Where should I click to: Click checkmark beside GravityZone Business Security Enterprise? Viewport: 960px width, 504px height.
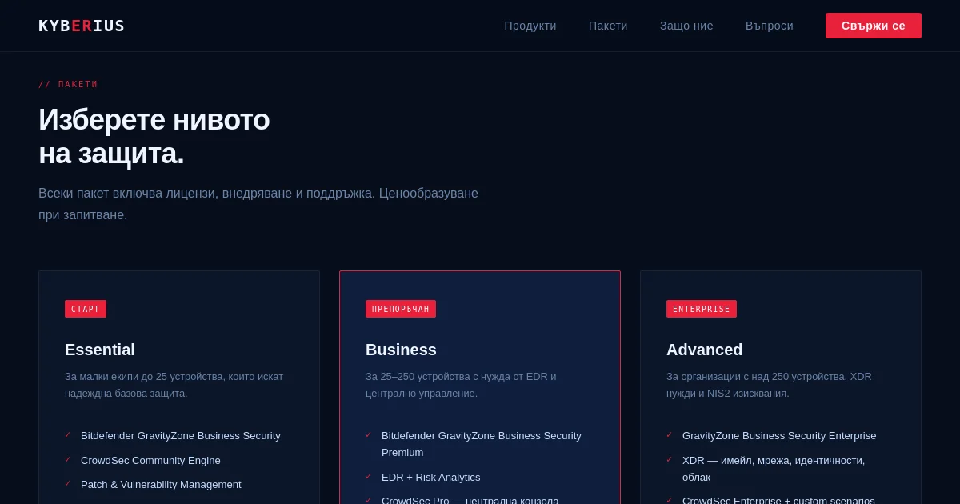(670, 435)
